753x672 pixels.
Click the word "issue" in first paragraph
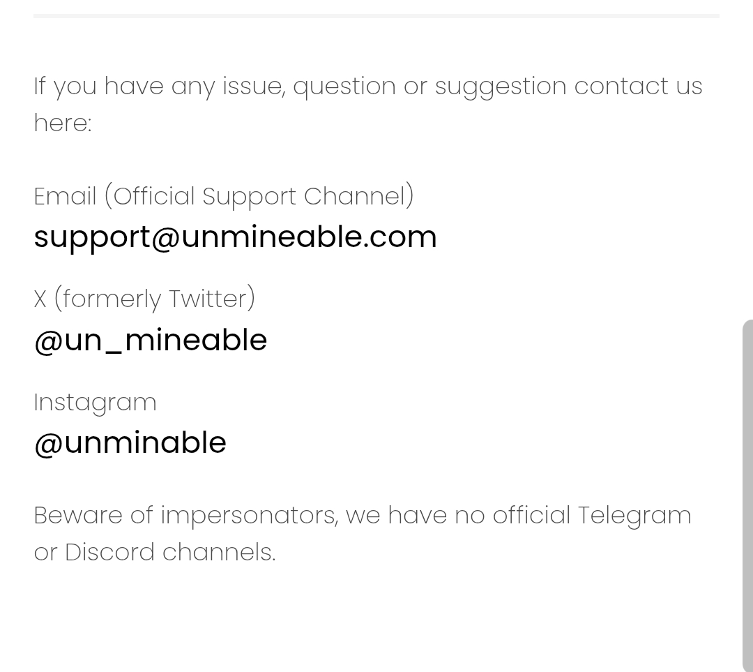(x=254, y=86)
